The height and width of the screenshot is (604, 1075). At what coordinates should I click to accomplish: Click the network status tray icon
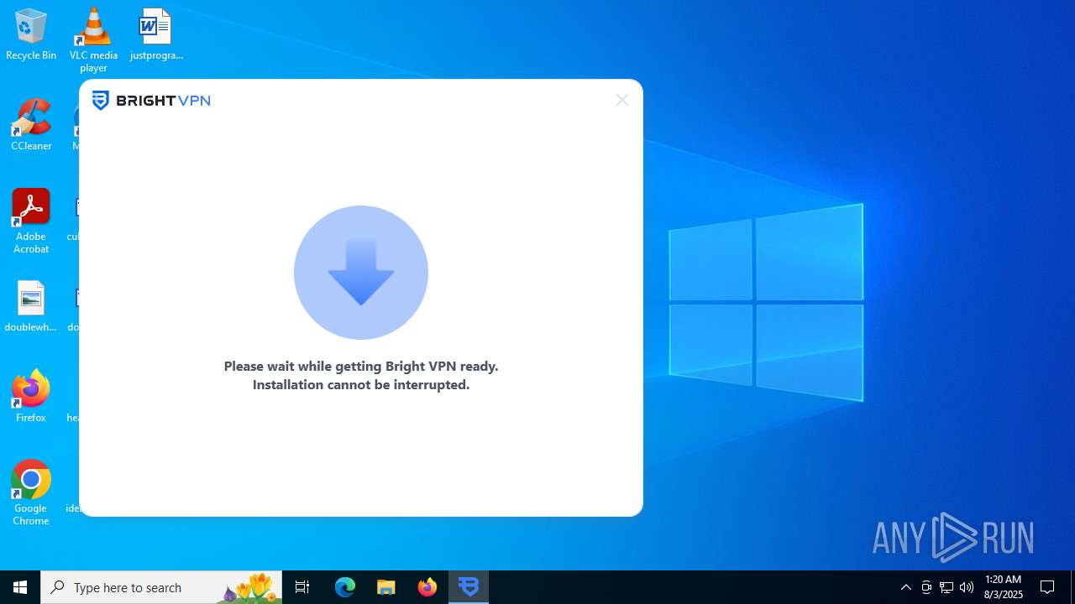coord(947,587)
